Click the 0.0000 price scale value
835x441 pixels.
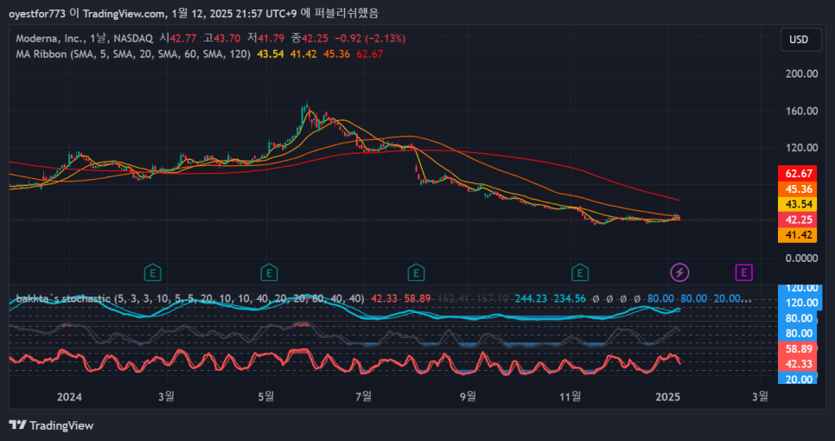click(801, 259)
